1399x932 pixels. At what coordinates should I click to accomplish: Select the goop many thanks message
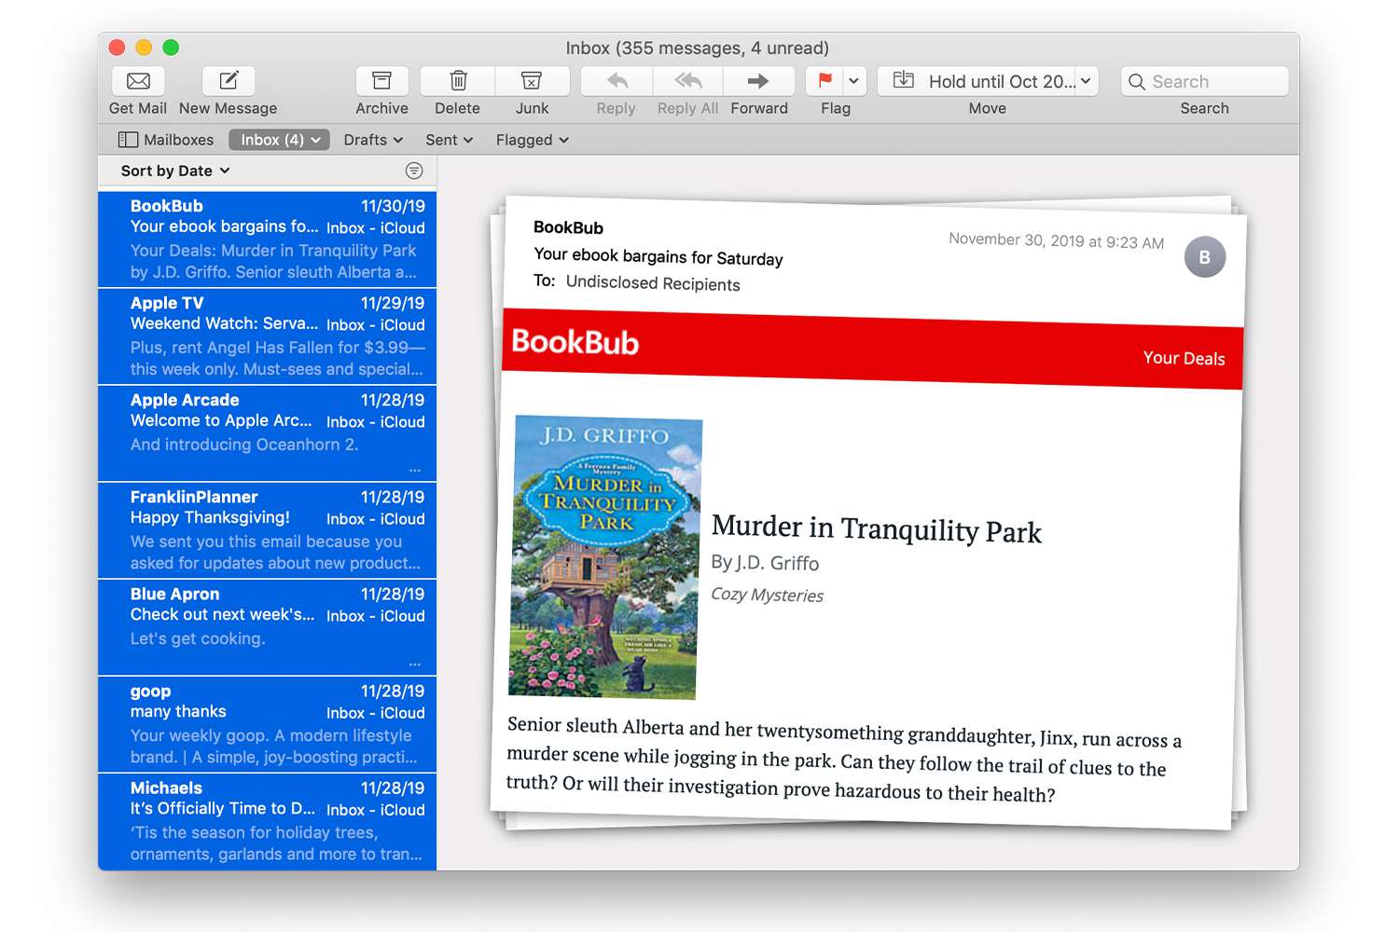point(267,724)
